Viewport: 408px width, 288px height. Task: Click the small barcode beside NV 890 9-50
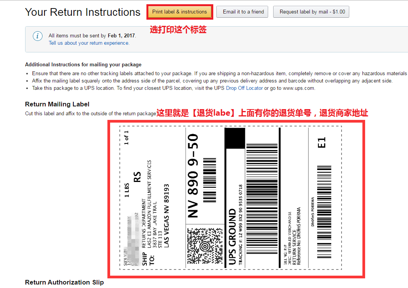209,180
